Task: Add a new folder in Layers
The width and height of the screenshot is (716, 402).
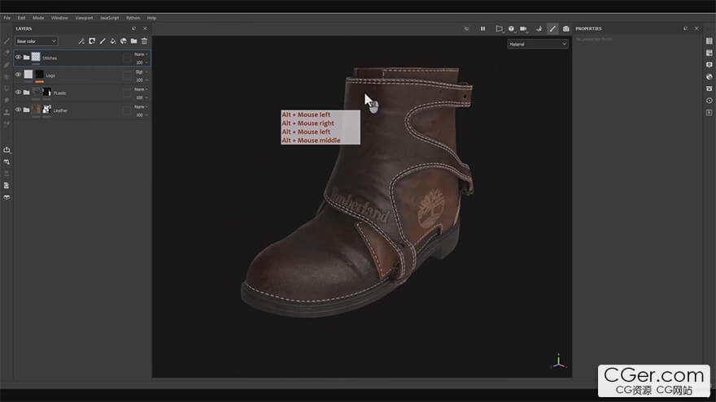Action: coord(133,41)
